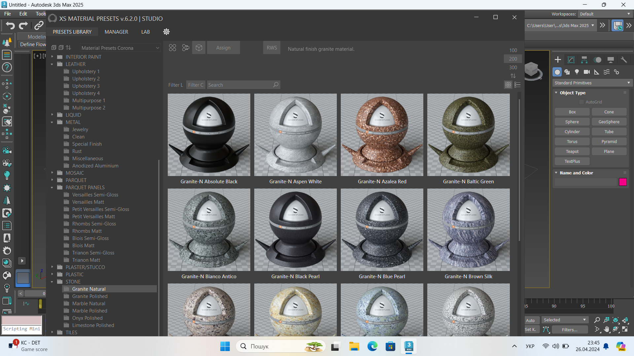The height and width of the screenshot is (356, 634).
Task: Click the Undo arrow in main toolbar
Action: coord(10,25)
